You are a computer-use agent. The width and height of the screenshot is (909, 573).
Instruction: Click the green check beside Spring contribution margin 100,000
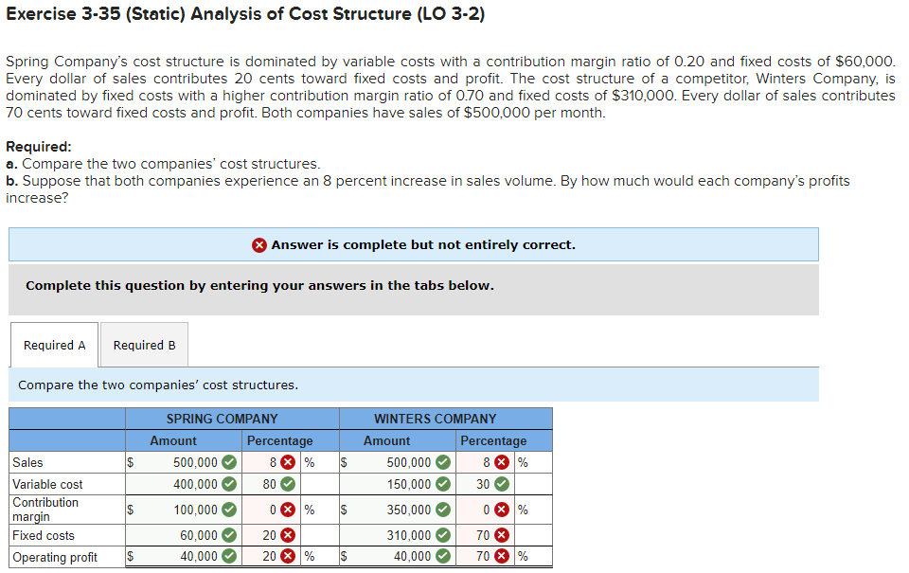pyautogui.click(x=227, y=509)
